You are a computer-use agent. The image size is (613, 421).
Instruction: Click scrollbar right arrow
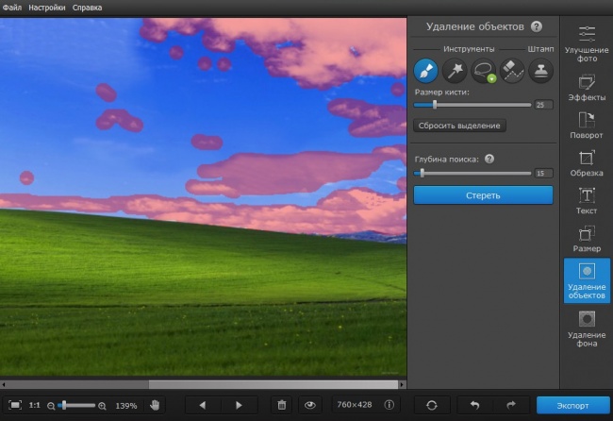coord(402,384)
